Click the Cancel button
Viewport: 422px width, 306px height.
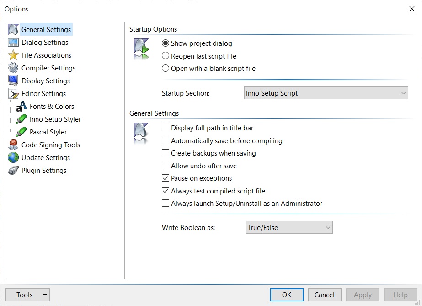(325, 295)
